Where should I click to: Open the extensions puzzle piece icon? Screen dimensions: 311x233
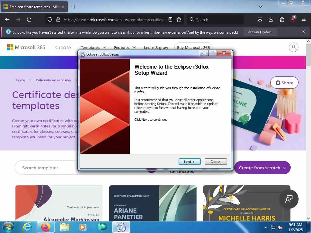click(x=282, y=19)
